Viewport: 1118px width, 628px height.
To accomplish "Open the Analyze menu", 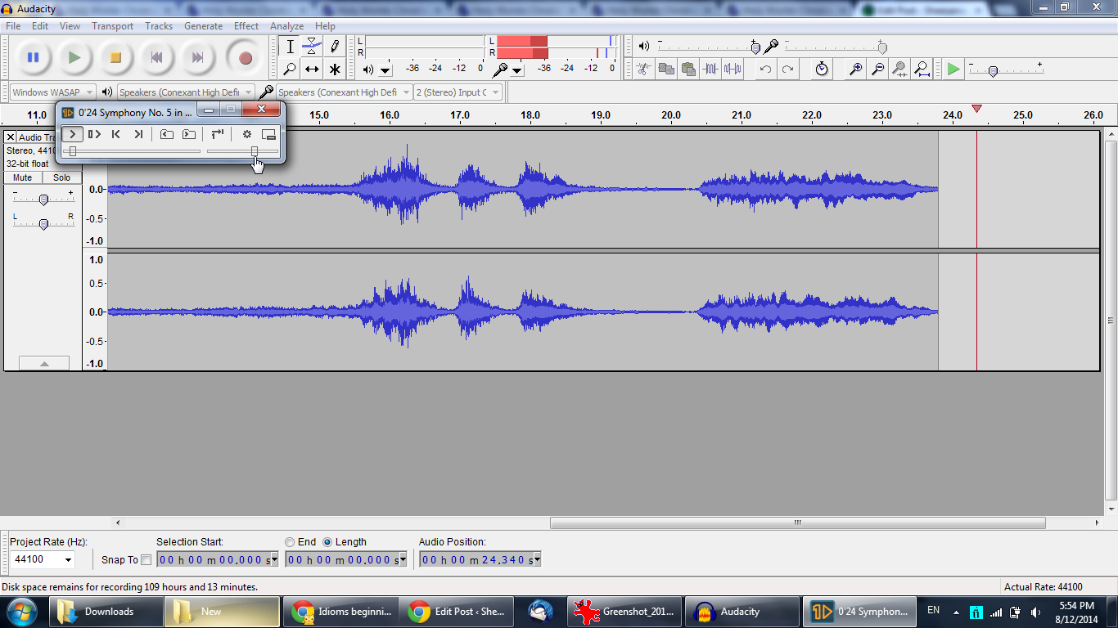I will pyautogui.click(x=286, y=26).
